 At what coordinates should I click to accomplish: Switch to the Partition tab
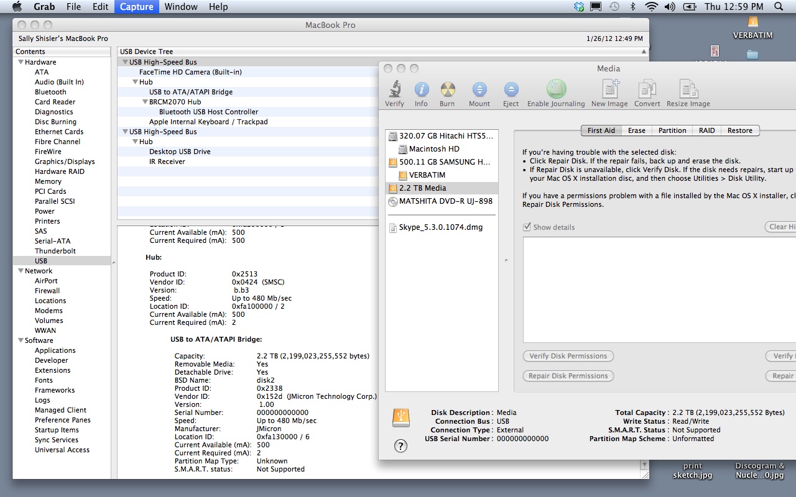tap(672, 130)
